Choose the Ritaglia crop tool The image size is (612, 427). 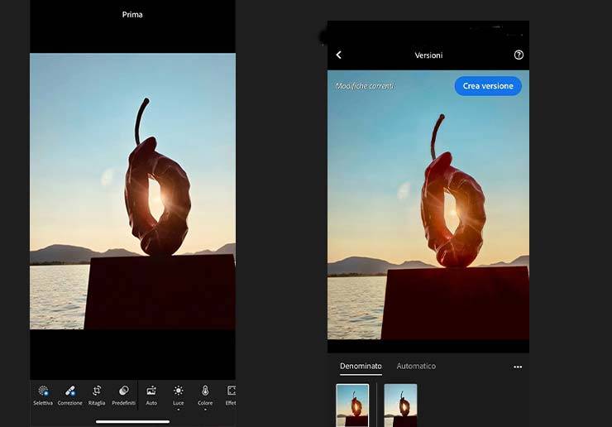point(97,394)
